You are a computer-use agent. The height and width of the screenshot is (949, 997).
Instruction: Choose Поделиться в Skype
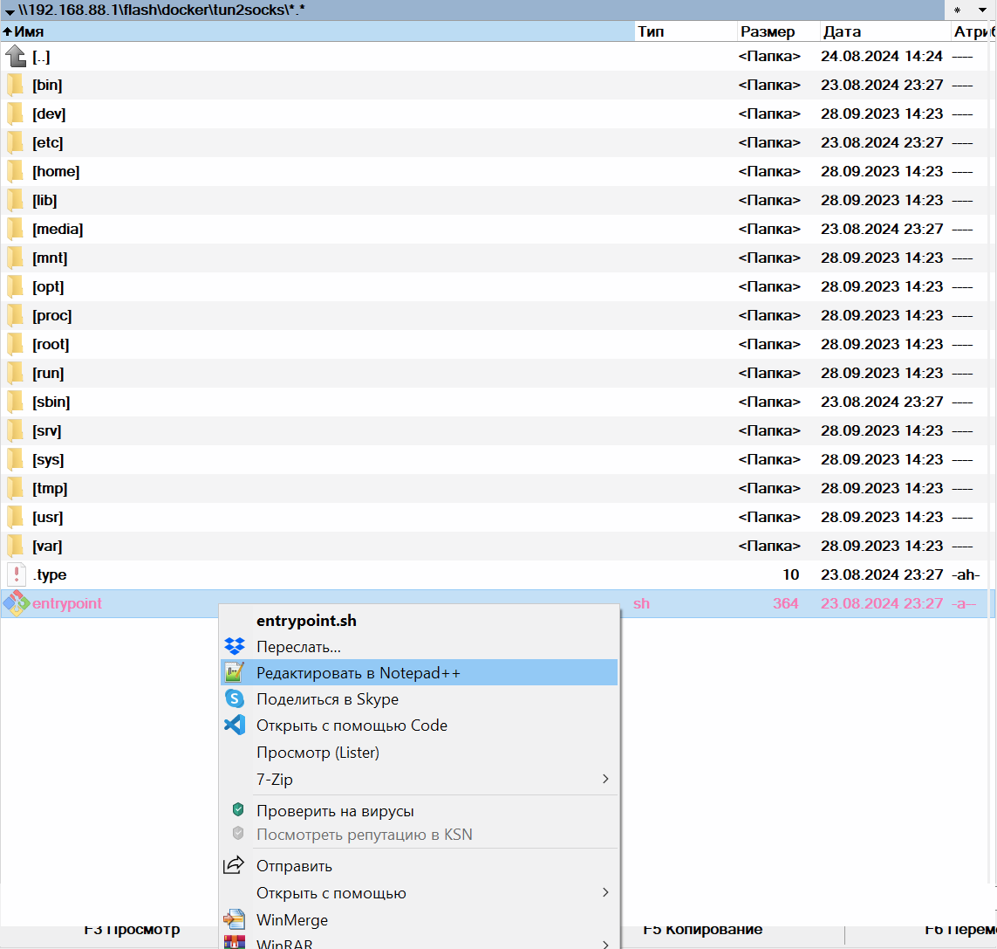coord(419,698)
